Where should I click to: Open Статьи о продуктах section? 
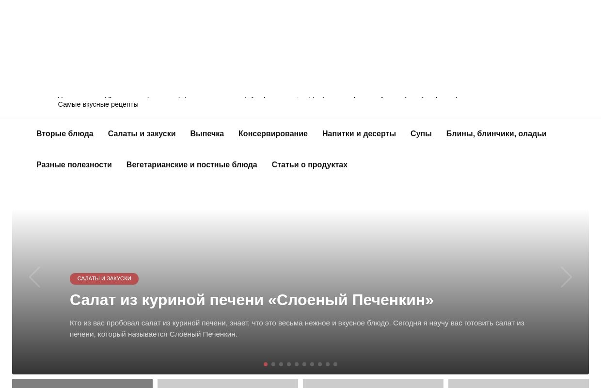pyautogui.click(x=310, y=165)
